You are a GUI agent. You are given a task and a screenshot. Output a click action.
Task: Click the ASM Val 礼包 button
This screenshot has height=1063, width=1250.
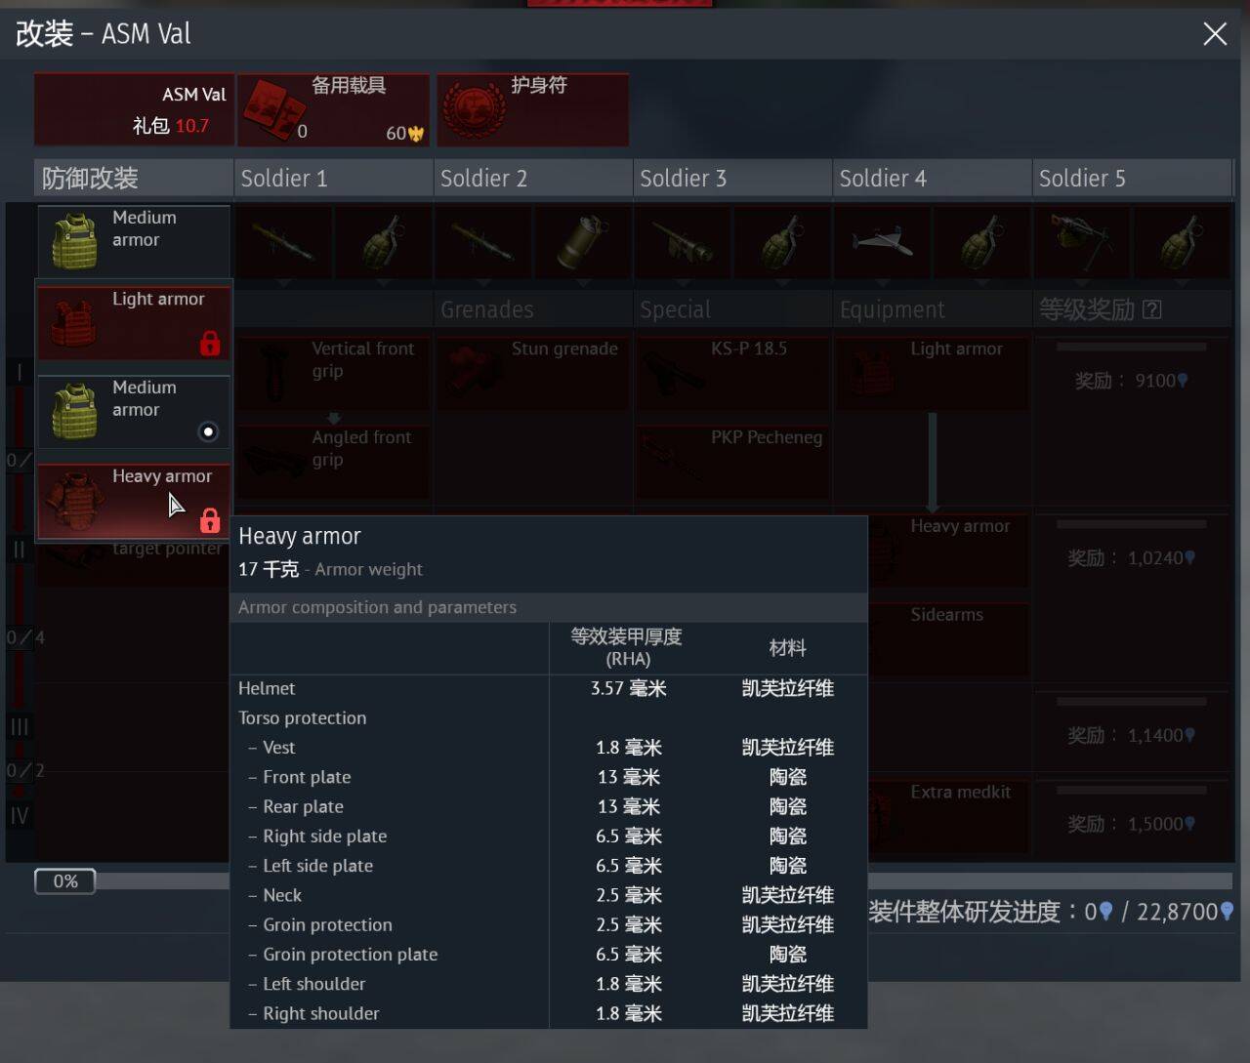(134, 109)
